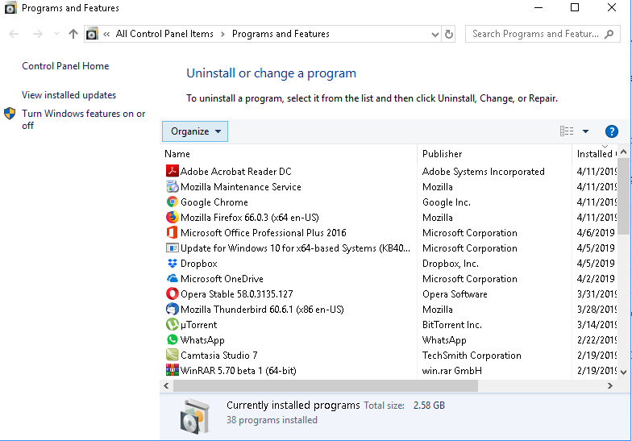
Task: Open Control Panel Home link
Action: (65, 66)
